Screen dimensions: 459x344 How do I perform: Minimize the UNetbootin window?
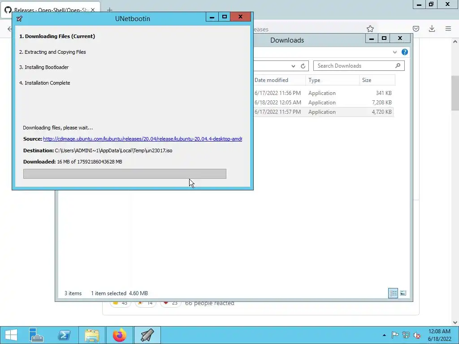pos(212,17)
